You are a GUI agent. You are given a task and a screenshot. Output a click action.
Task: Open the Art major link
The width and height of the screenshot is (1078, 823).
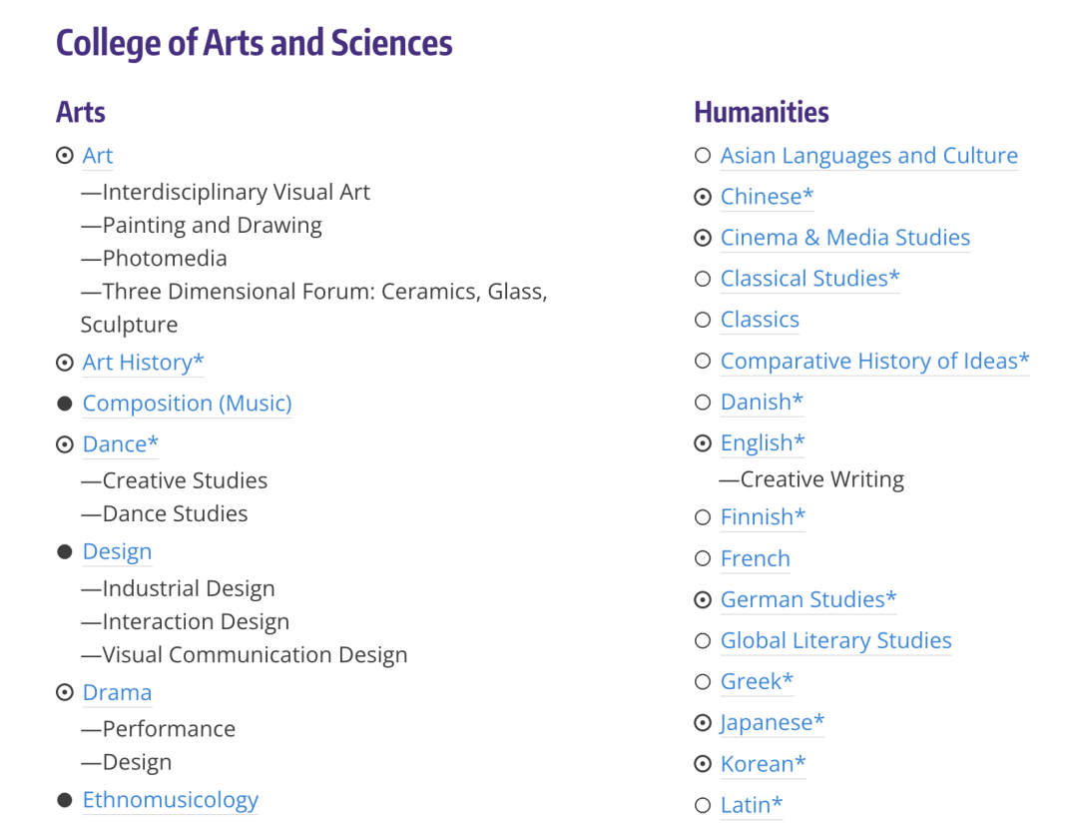pos(98,156)
